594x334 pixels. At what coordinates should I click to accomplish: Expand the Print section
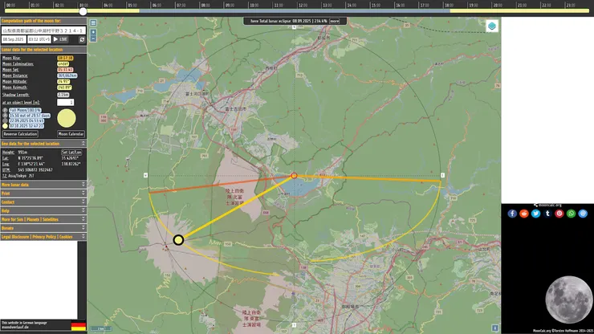pos(43,193)
